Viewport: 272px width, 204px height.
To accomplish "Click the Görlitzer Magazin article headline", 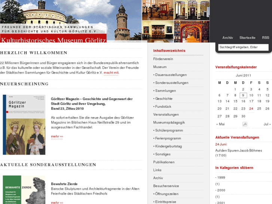I will [x=92, y=104].
